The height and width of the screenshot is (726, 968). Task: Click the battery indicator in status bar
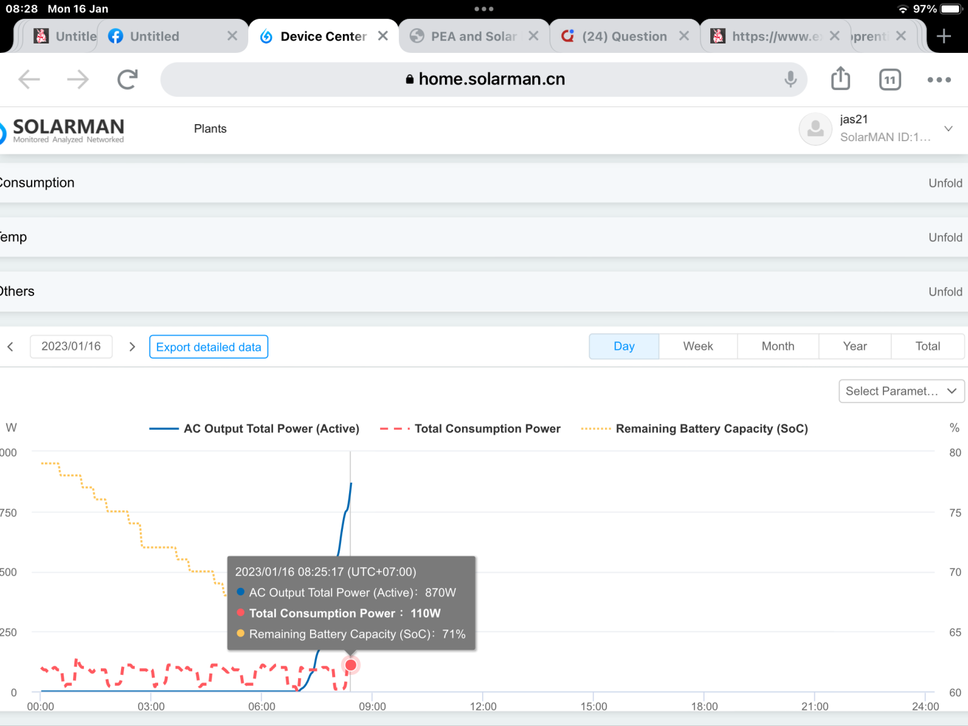tap(952, 9)
